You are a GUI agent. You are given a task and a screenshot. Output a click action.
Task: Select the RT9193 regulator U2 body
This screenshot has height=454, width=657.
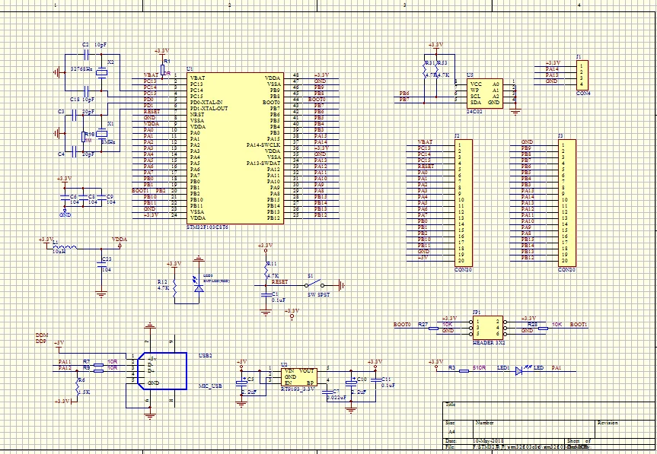(298, 376)
